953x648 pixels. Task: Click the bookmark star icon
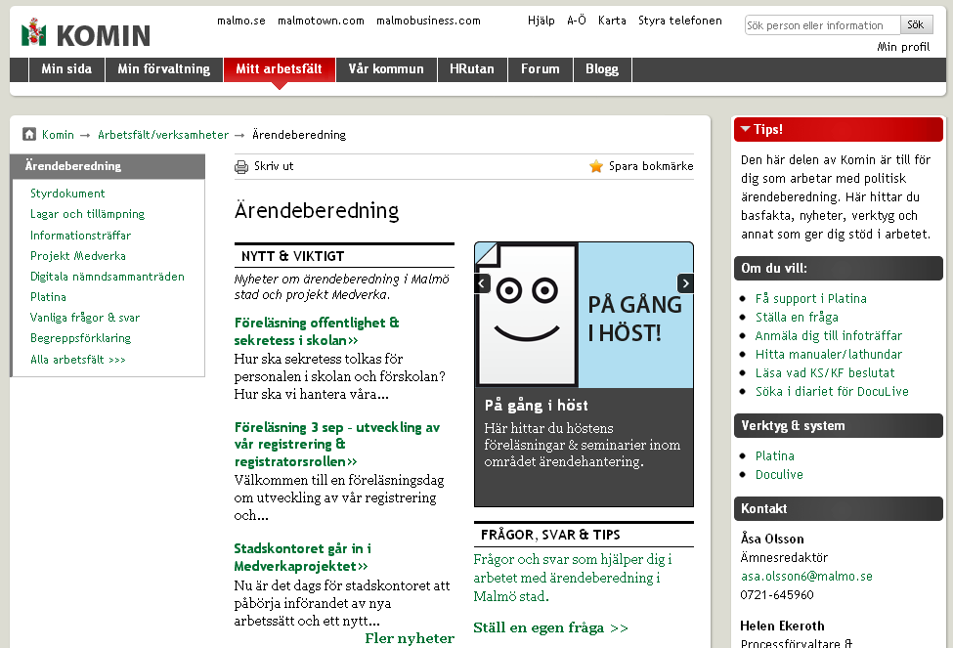[x=595, y=166]
